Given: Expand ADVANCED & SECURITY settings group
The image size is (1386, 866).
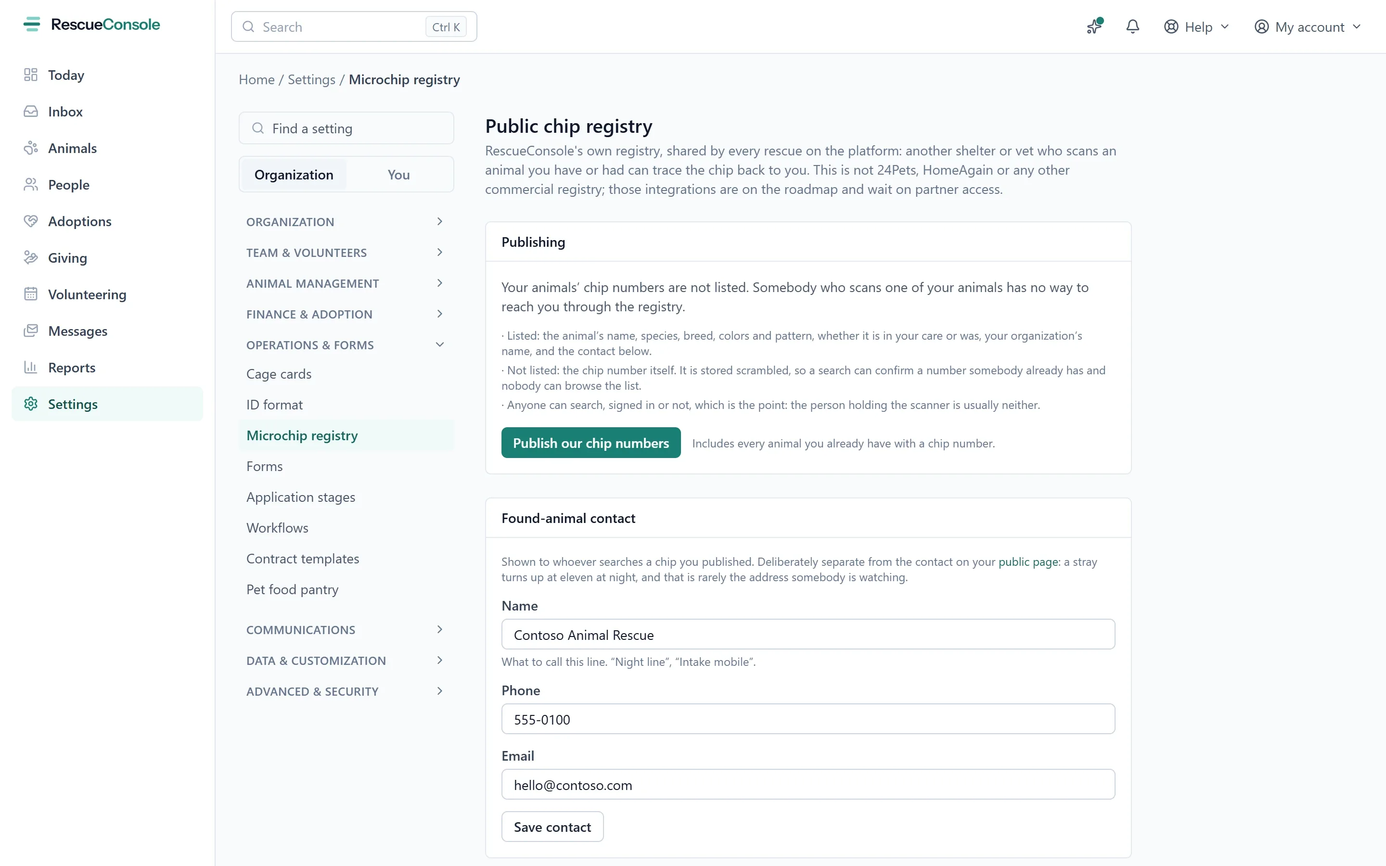Looking at the screenshot, I should coord(346,691).
